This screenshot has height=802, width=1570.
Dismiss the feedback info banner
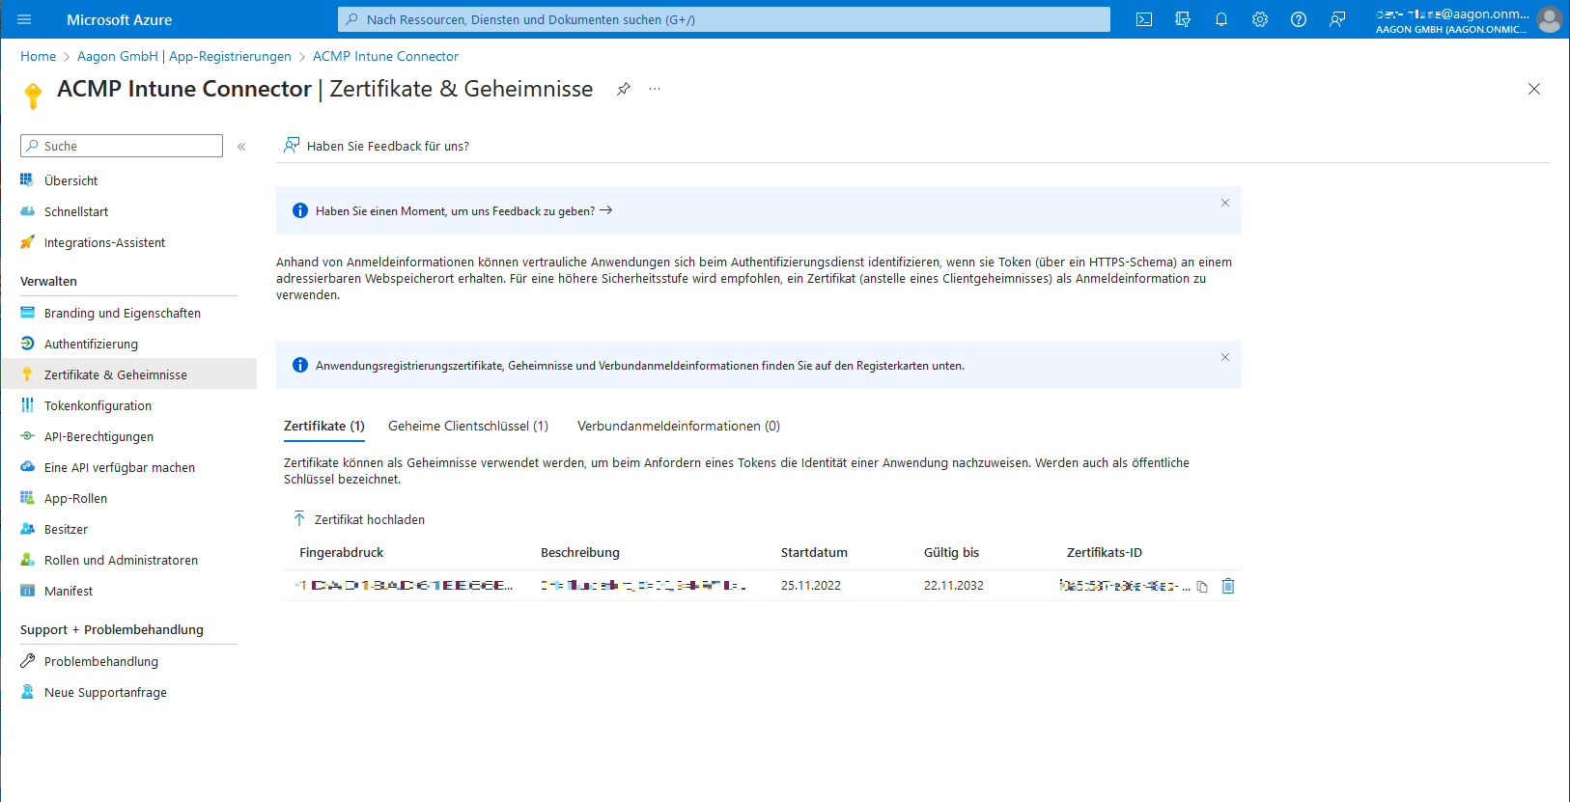click(1224, 203)
